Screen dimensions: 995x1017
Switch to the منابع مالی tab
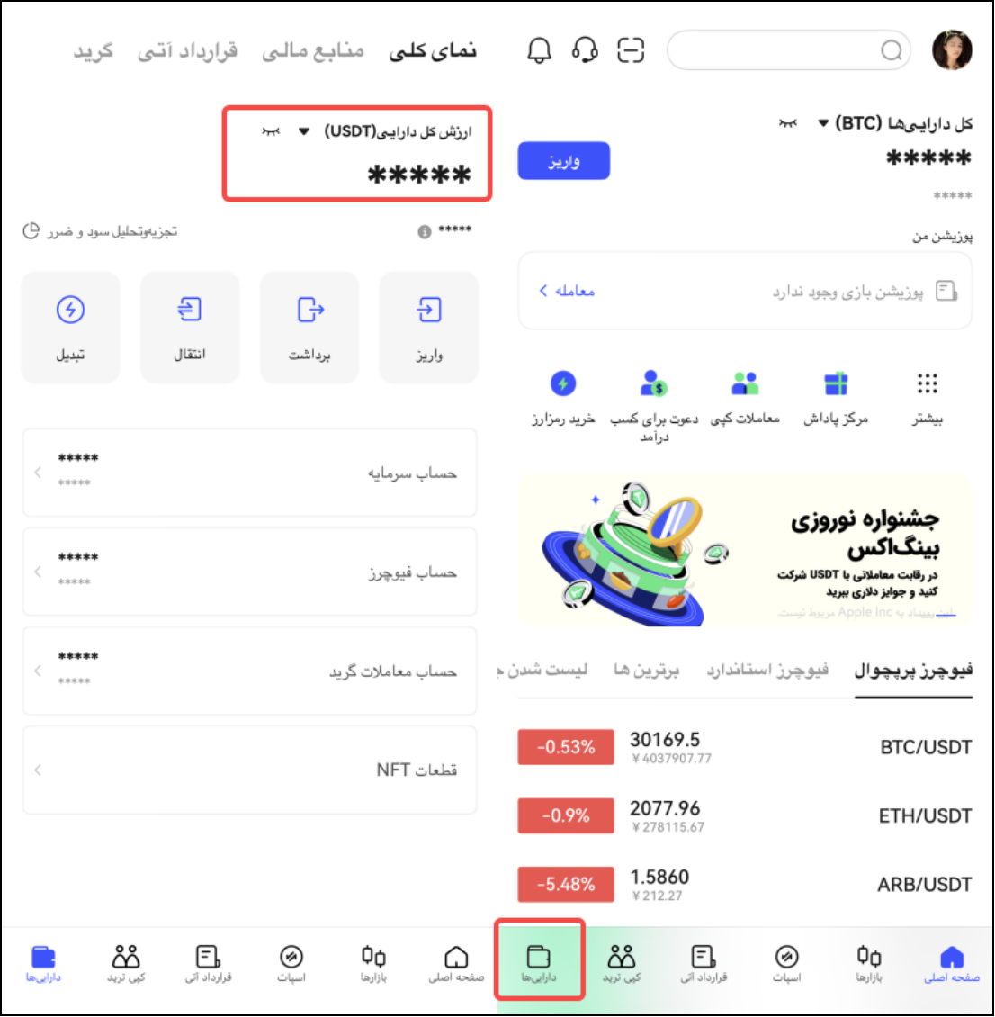(312, 50)
